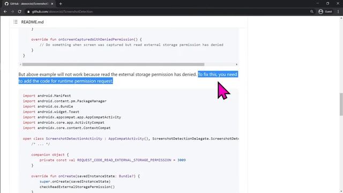The image size is (343, 193).
Task: Click the right arrow of horizontal scrollbar
Action: [237, 64]
